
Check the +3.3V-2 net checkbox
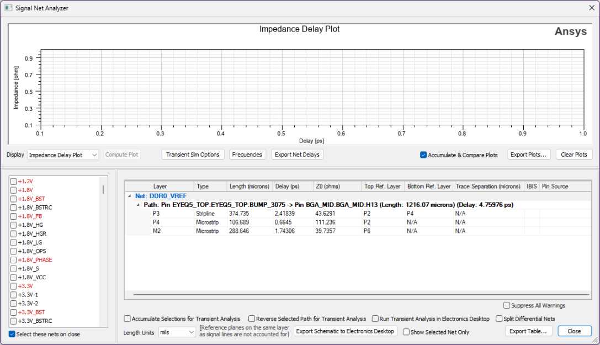click(13, 303)
